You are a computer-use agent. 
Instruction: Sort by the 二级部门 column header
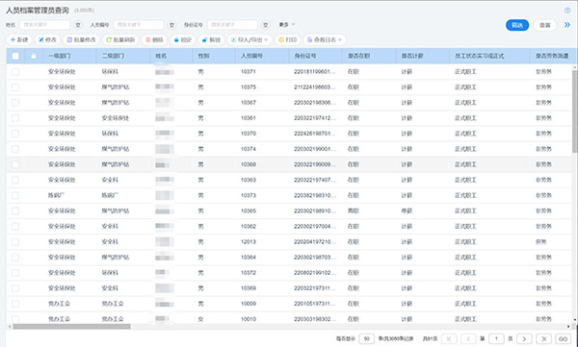tap(113, 56)
